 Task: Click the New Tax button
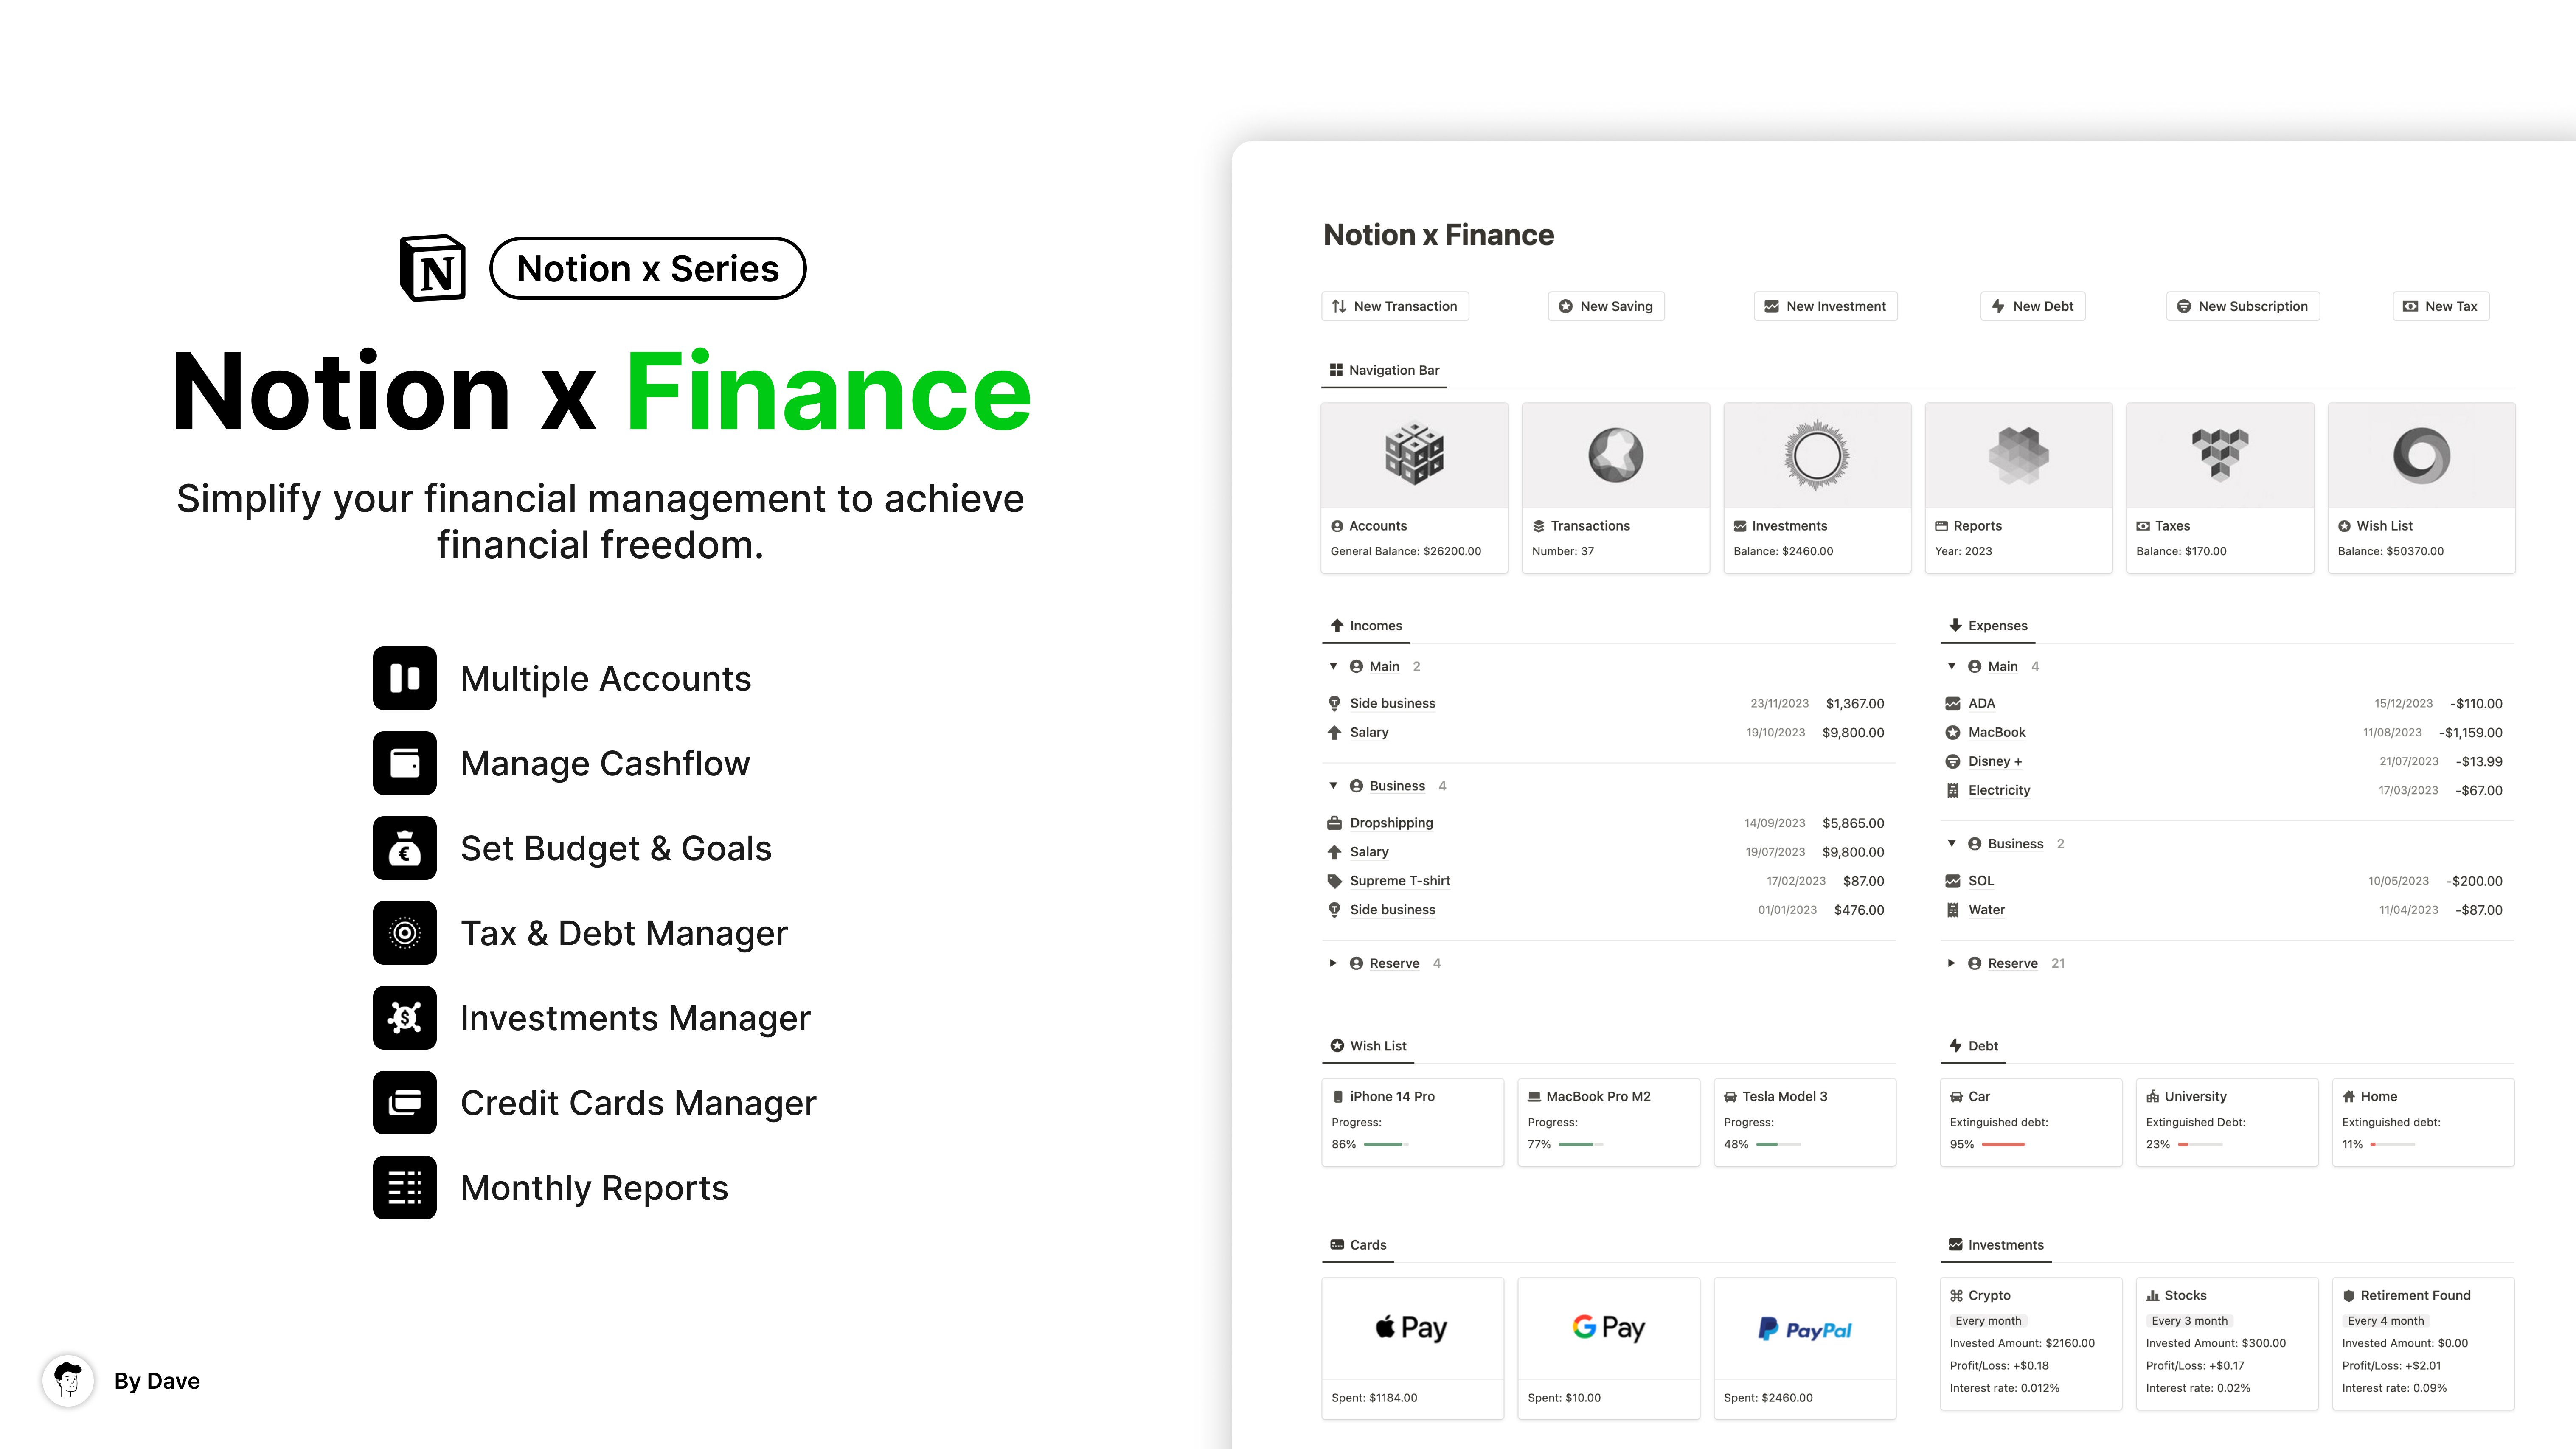[x=2441, y=306]
